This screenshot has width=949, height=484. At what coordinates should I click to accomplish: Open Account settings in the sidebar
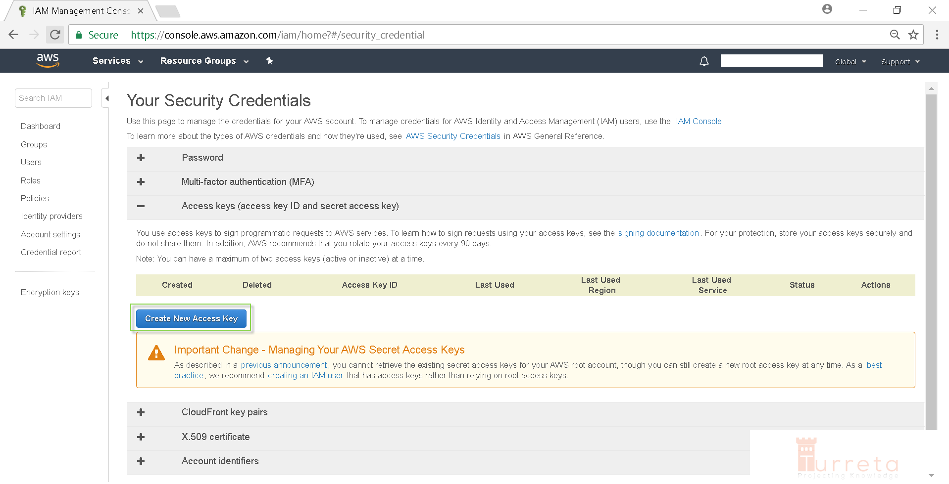[x=50, y=234]
